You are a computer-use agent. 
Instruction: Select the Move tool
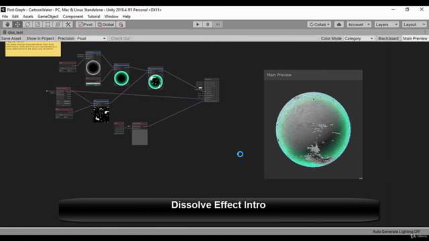(x=17, y=25)
